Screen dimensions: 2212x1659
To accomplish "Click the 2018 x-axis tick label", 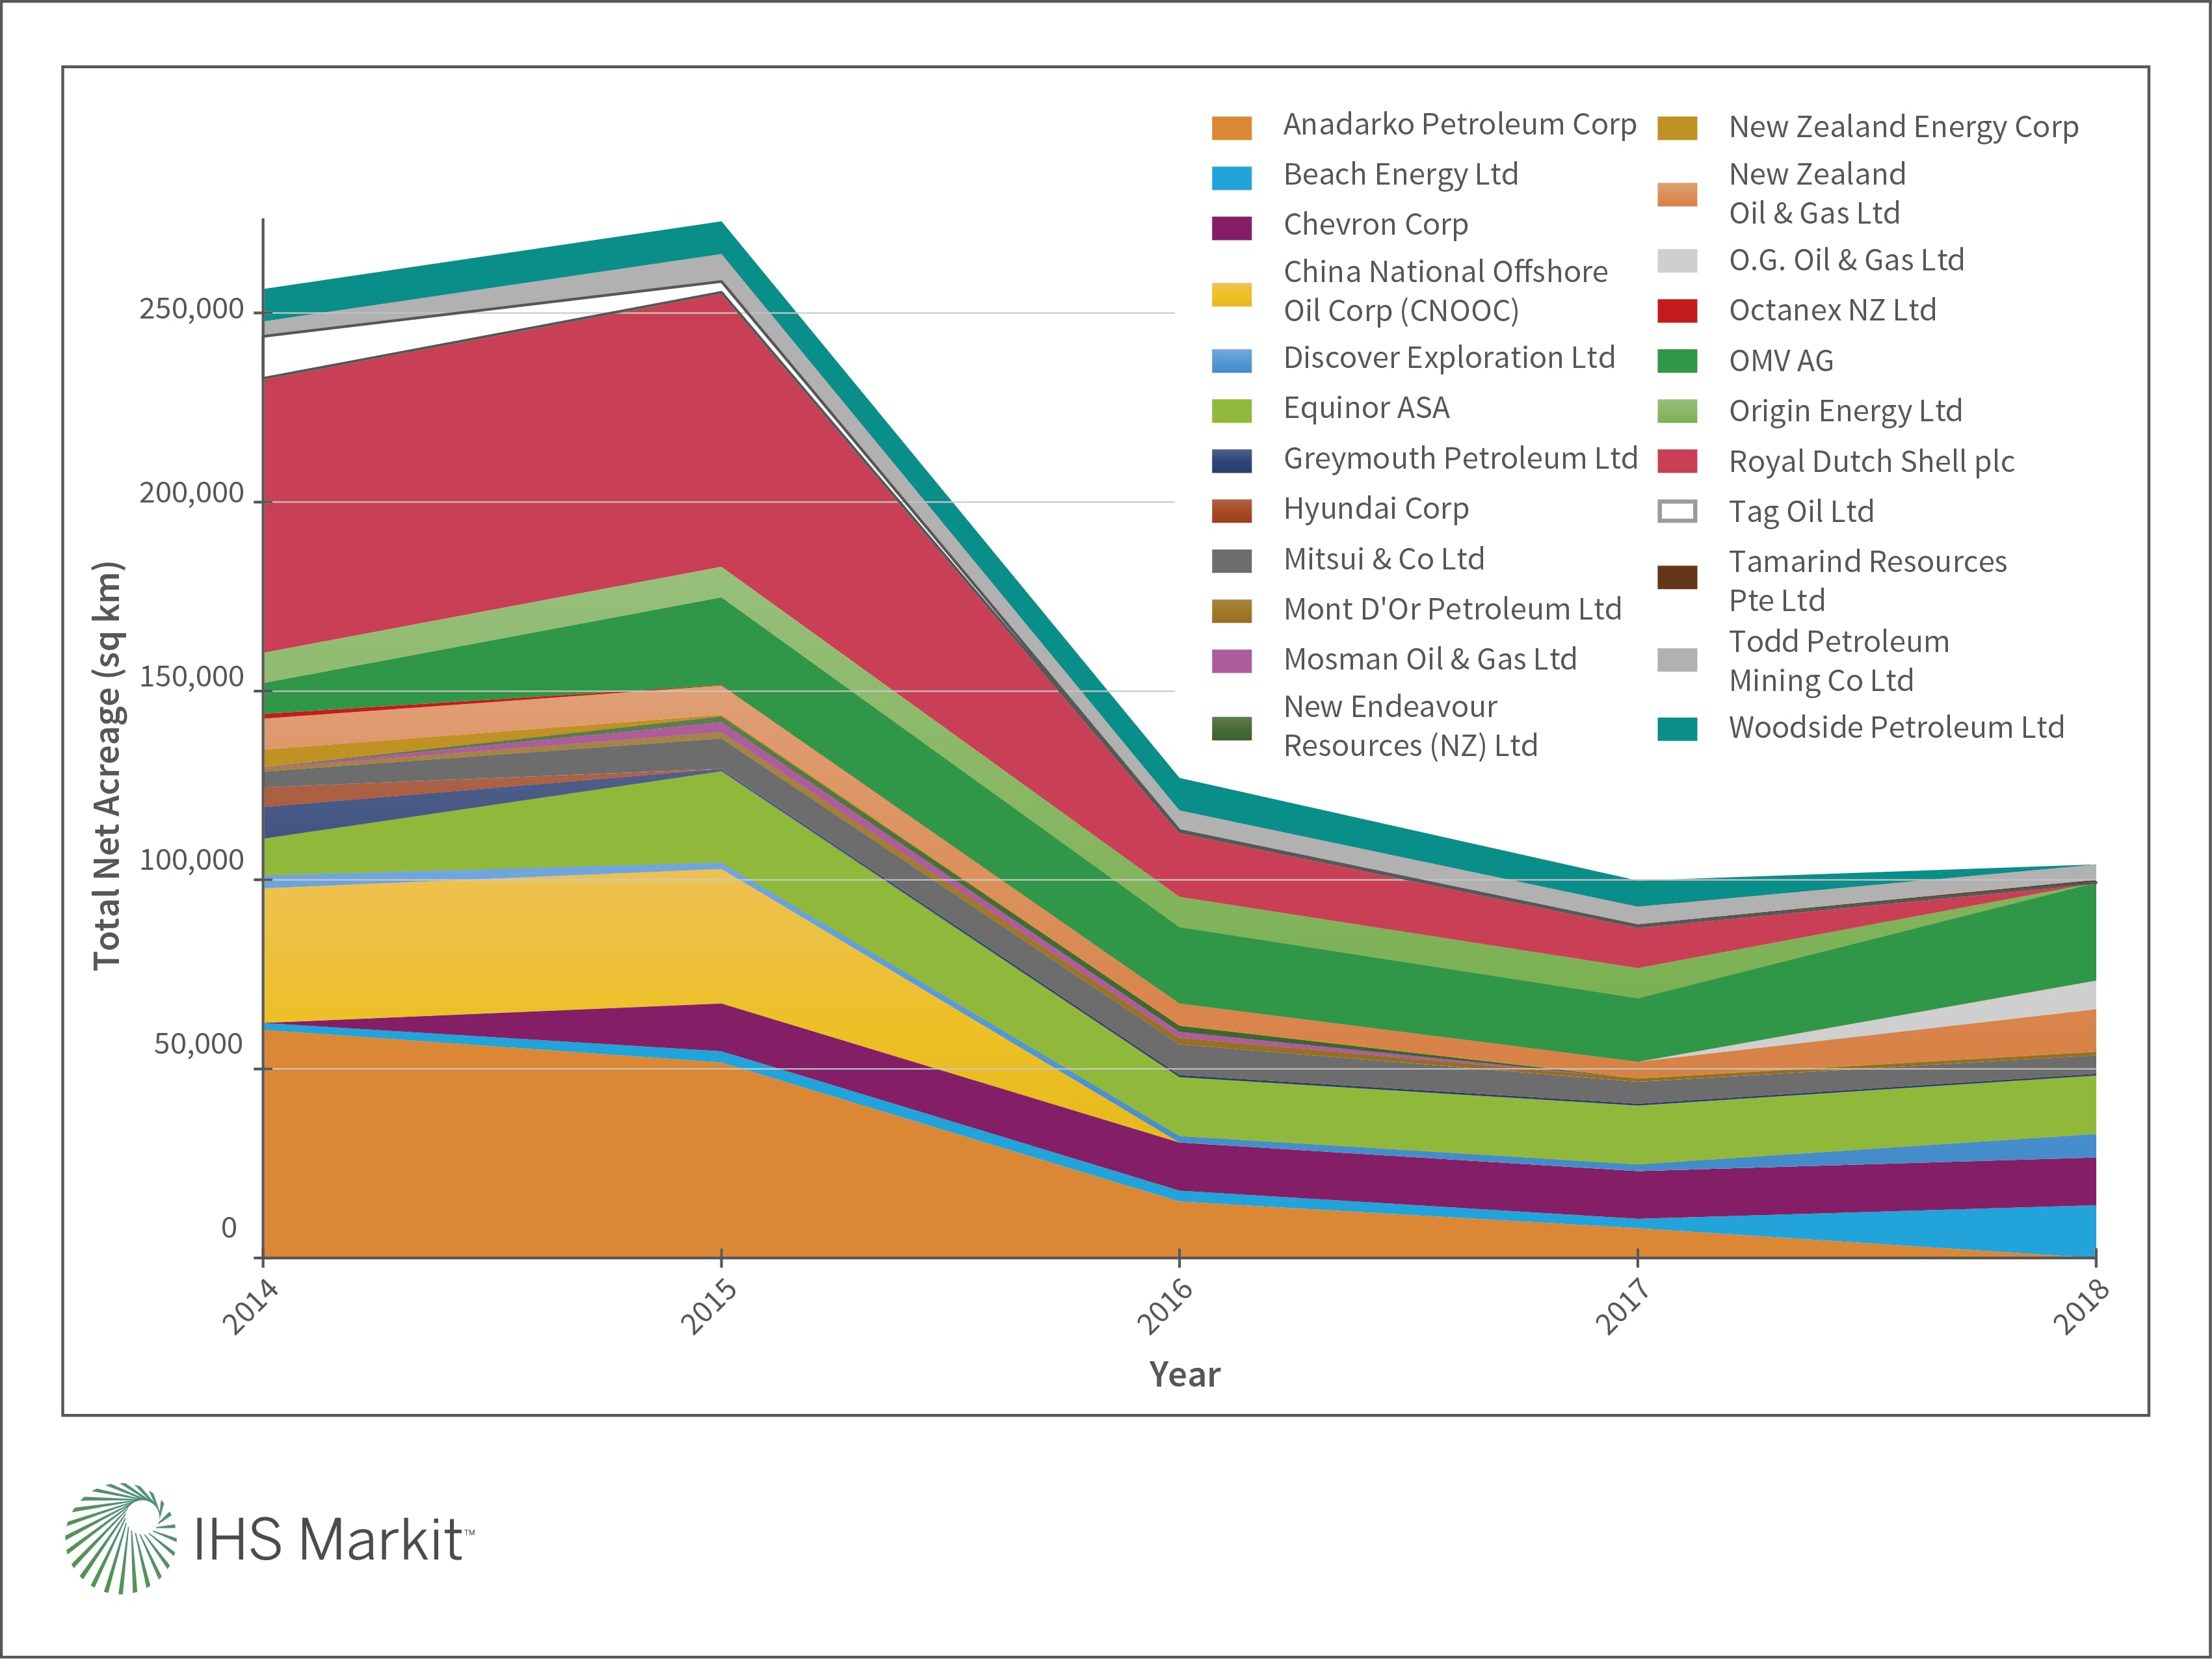I will pos(2081,1306).
